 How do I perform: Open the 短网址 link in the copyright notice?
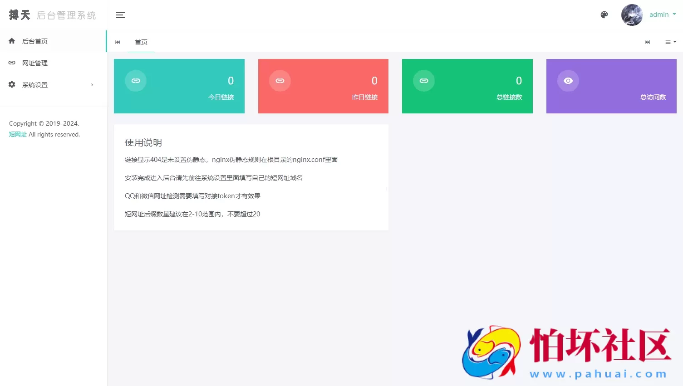18,134
